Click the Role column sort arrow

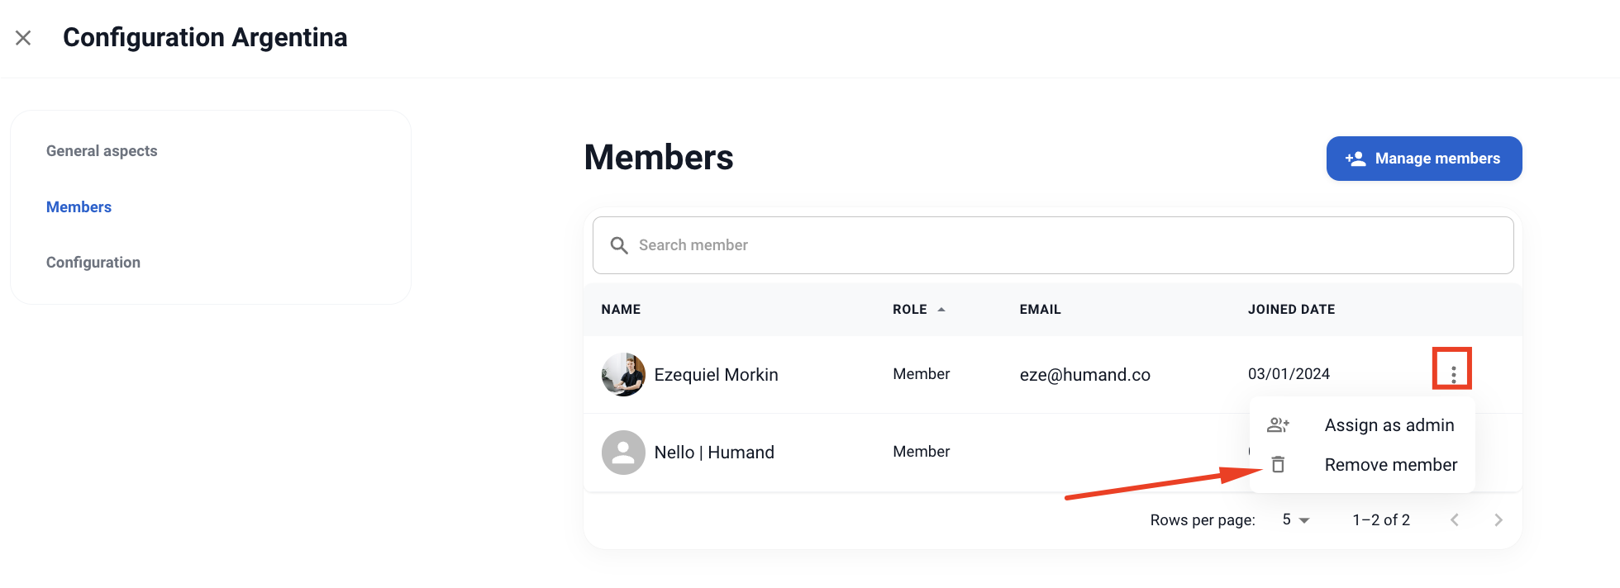[941, 310]
